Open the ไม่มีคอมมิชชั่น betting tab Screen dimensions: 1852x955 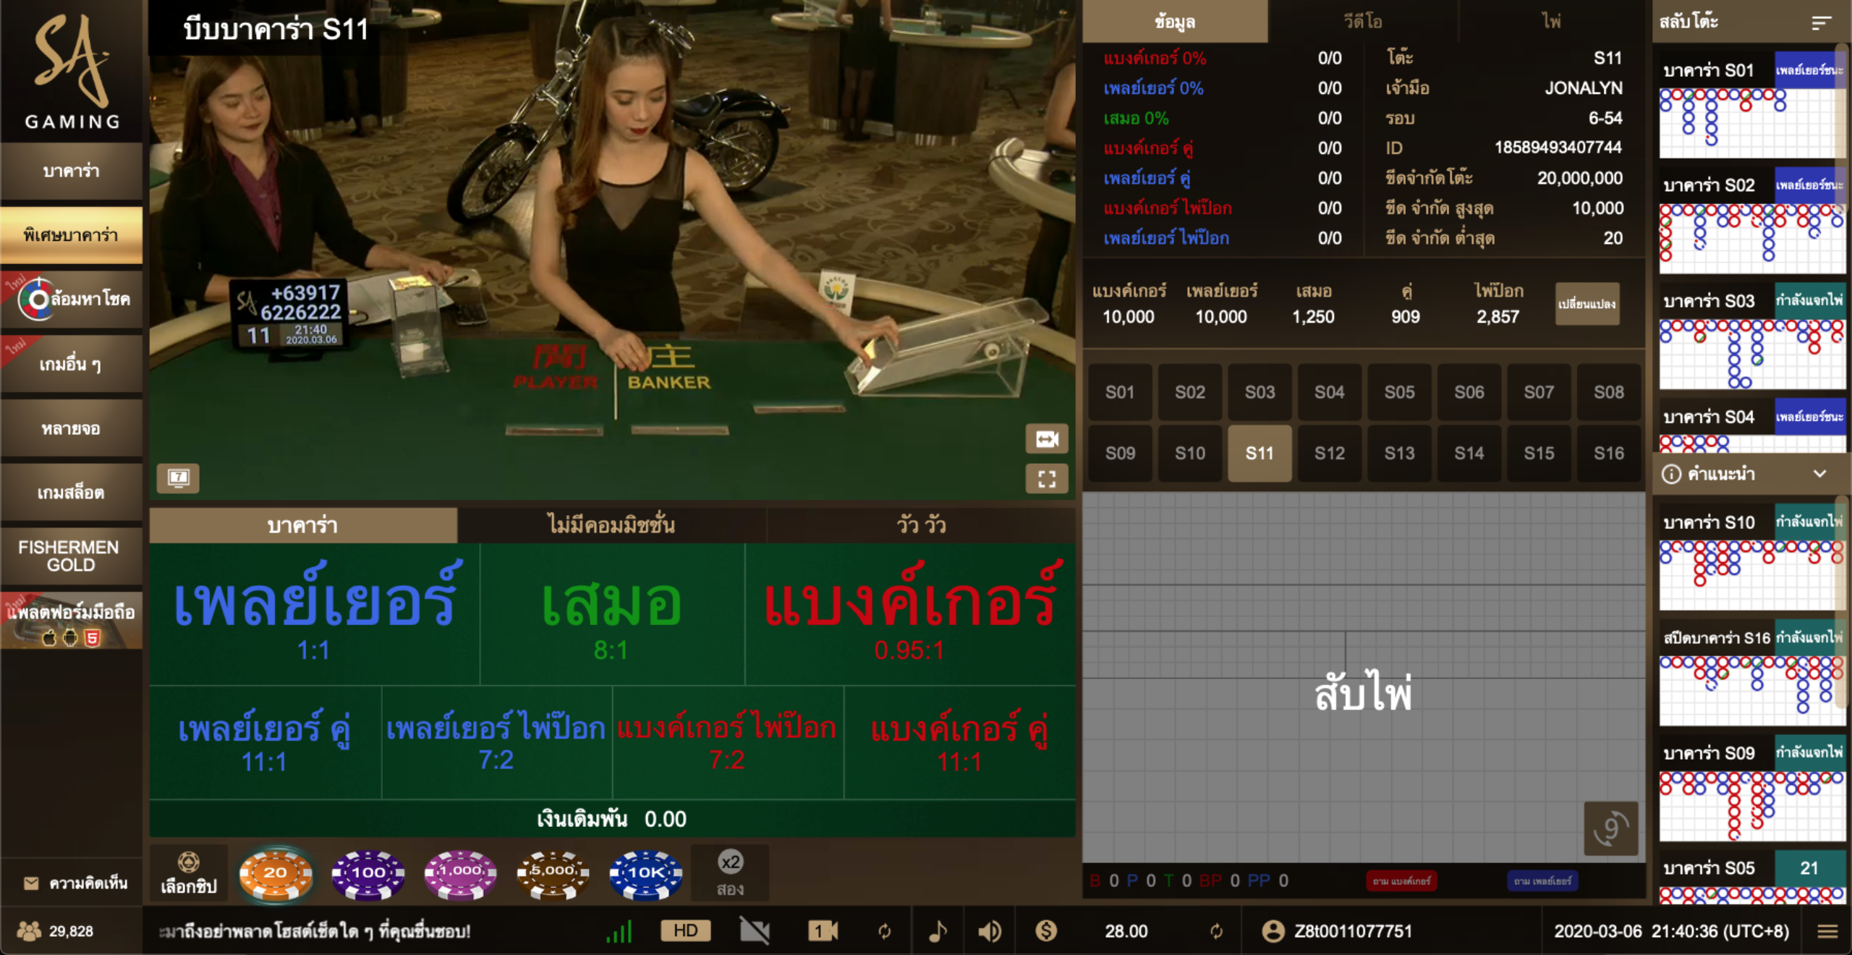tap(611, 526)
